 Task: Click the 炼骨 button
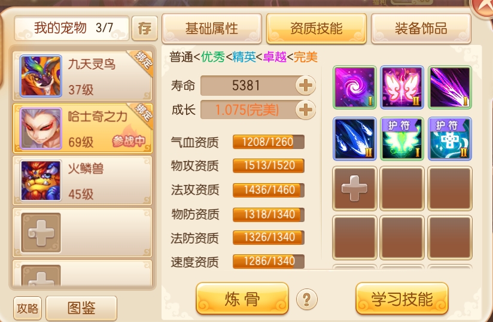coord(242,299)
